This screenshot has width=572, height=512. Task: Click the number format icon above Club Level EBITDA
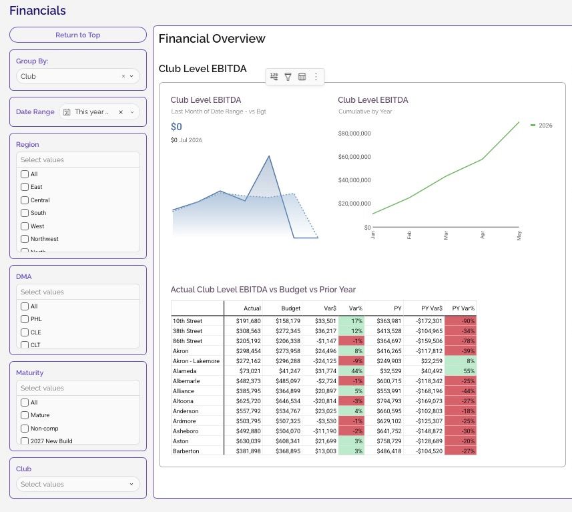pos(274,77)
